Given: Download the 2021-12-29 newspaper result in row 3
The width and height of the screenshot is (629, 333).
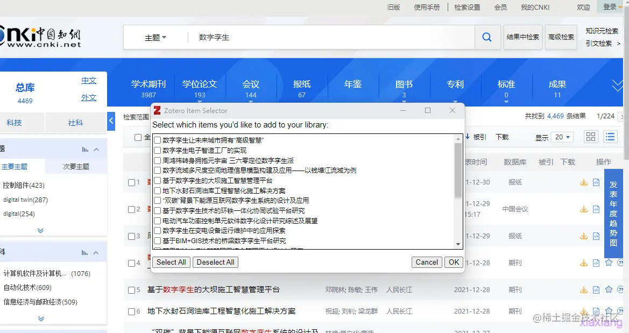Looking at the screenshot, I should pos(584,236).
